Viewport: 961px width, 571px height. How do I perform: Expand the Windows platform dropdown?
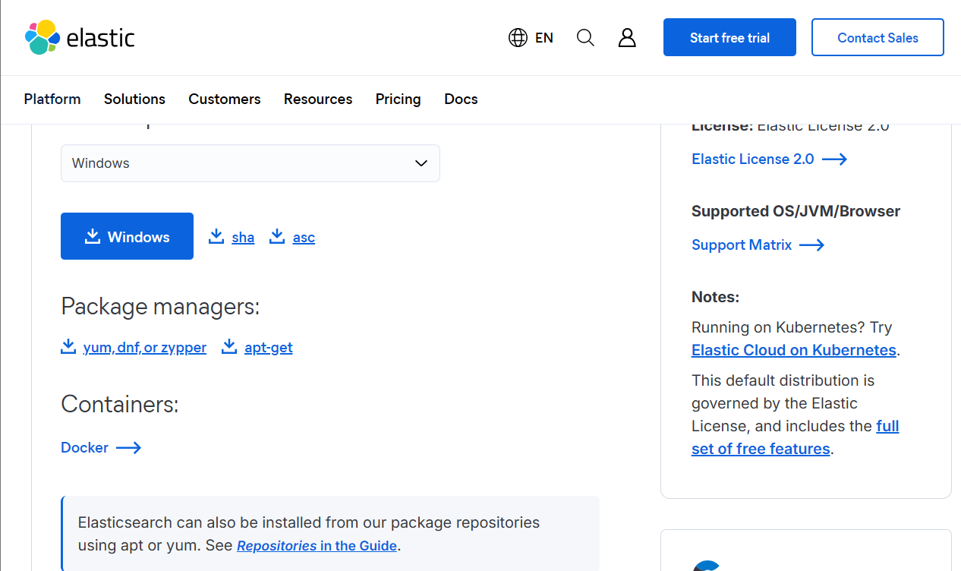(x=250, y=163)
